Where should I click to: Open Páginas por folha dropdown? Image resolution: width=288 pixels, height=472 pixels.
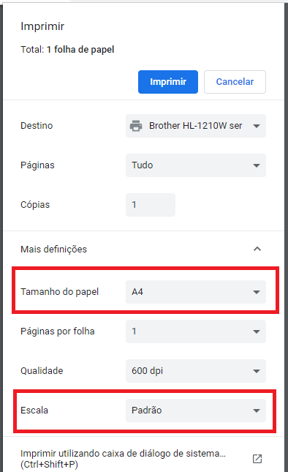(196, 331)
